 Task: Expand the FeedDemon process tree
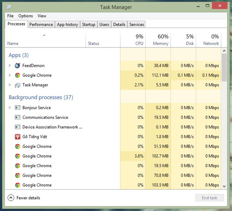(x=10, y=66)
